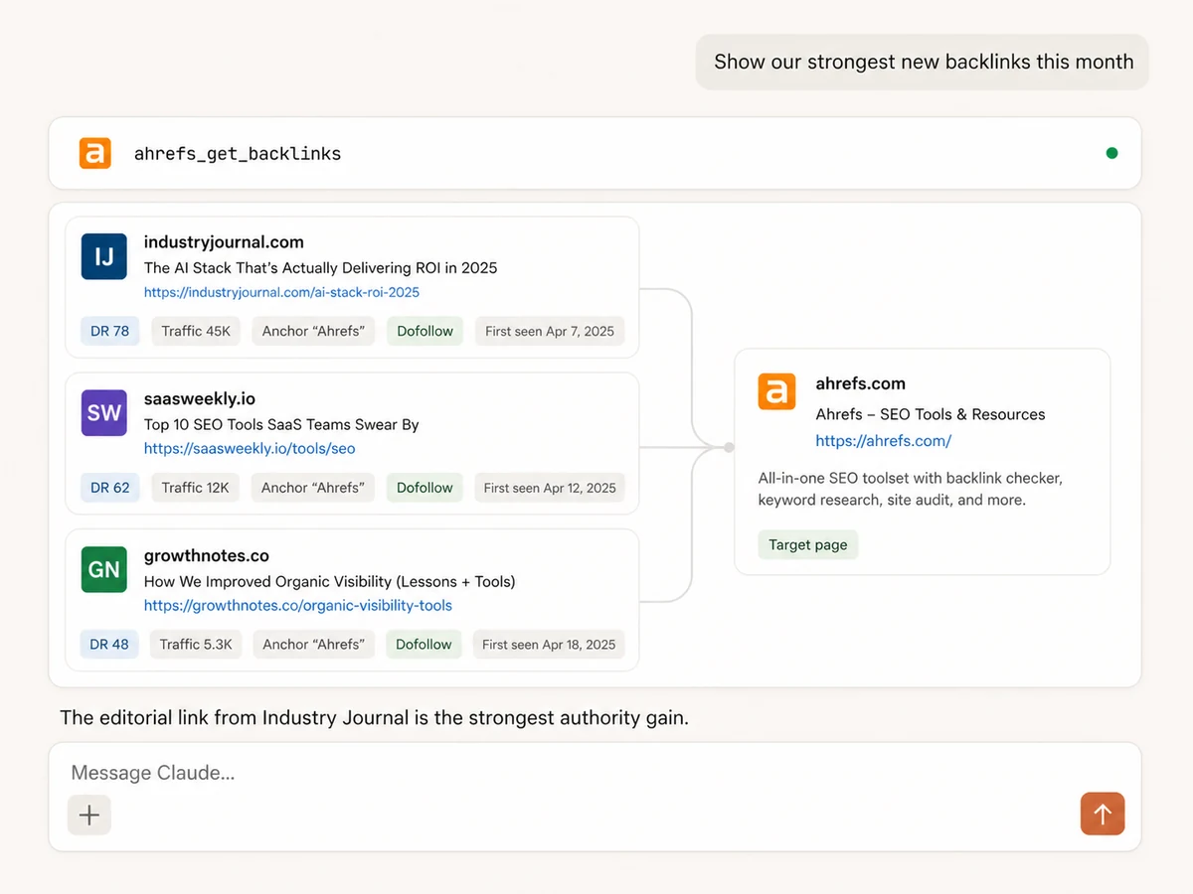1193x894 pixels.
Task: Click the ahrefs_get_backlinks tool name
Action: tap(238, 153)
